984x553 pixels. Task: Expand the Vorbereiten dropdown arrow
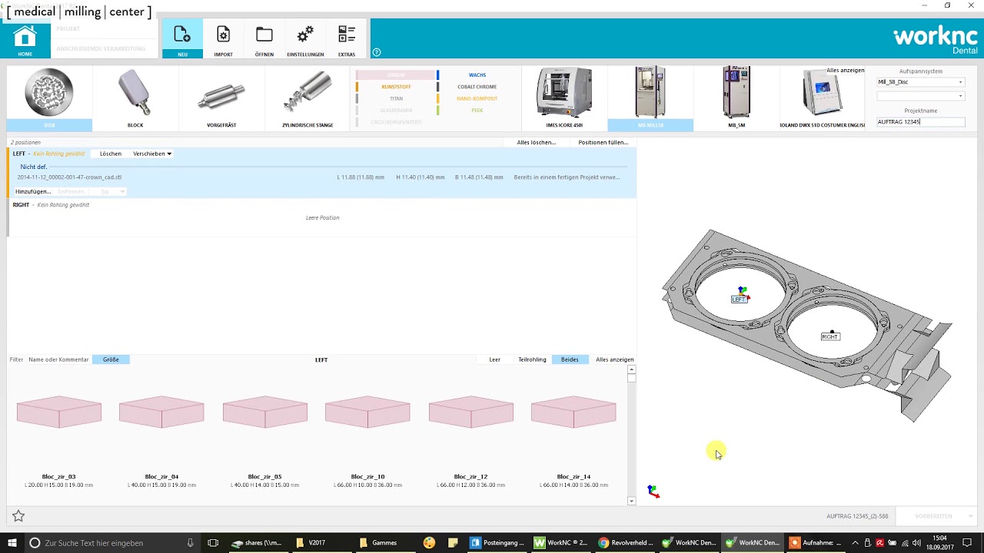(x=970, y=516)
